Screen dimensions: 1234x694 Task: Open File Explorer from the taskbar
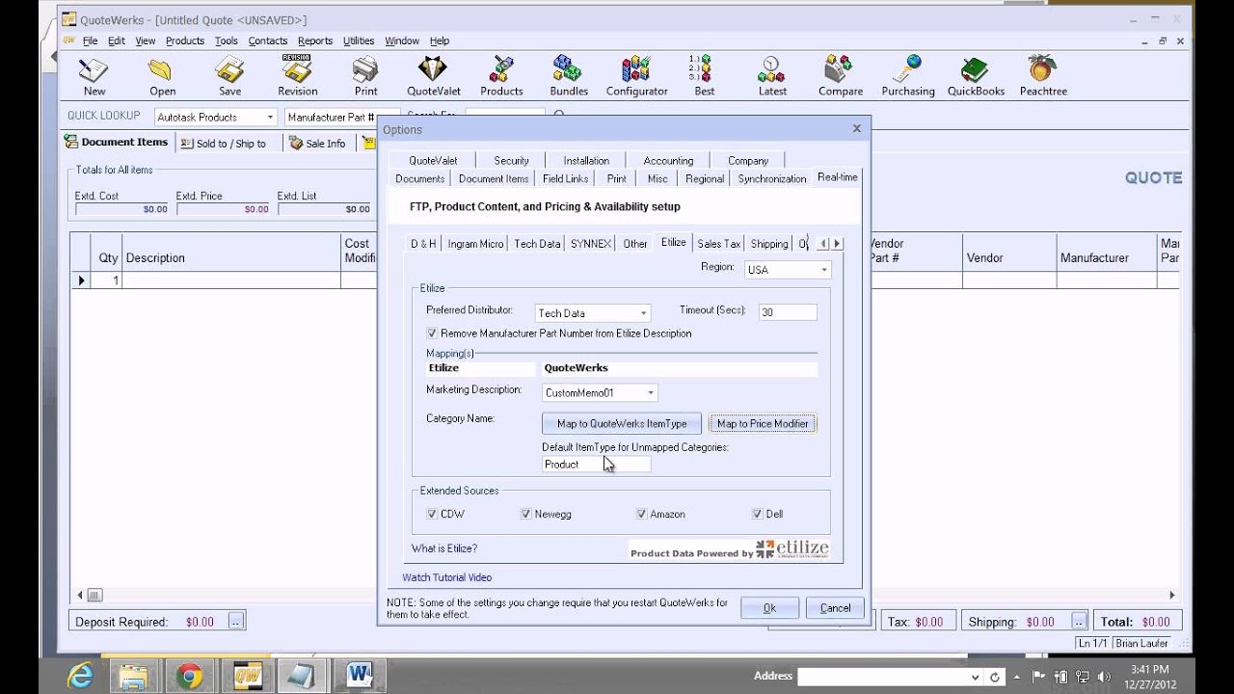point(134,676)
